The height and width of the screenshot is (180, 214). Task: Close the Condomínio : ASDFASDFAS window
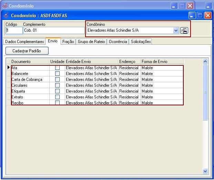pos(208,15)
